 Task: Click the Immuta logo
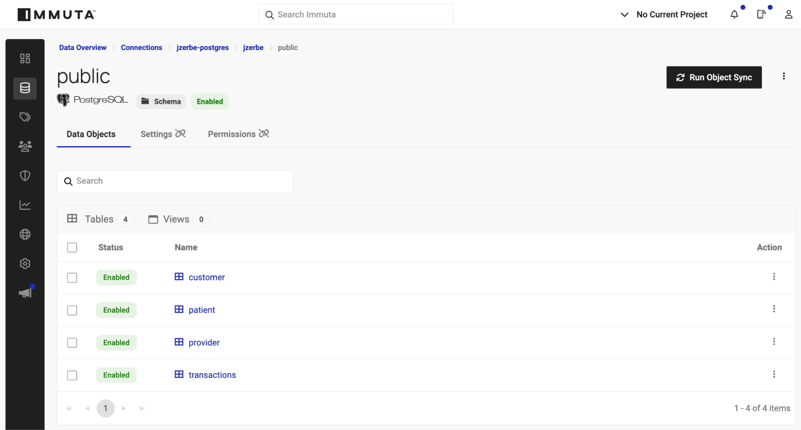tap(56, 14)
